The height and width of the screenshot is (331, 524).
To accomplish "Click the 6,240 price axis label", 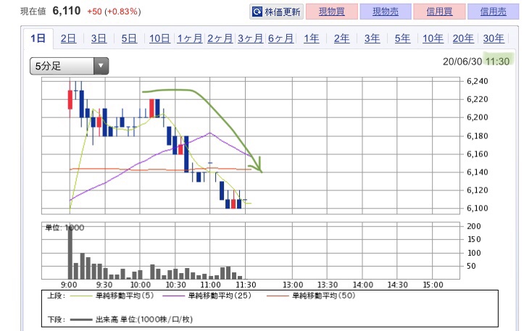I will point(477,81).
